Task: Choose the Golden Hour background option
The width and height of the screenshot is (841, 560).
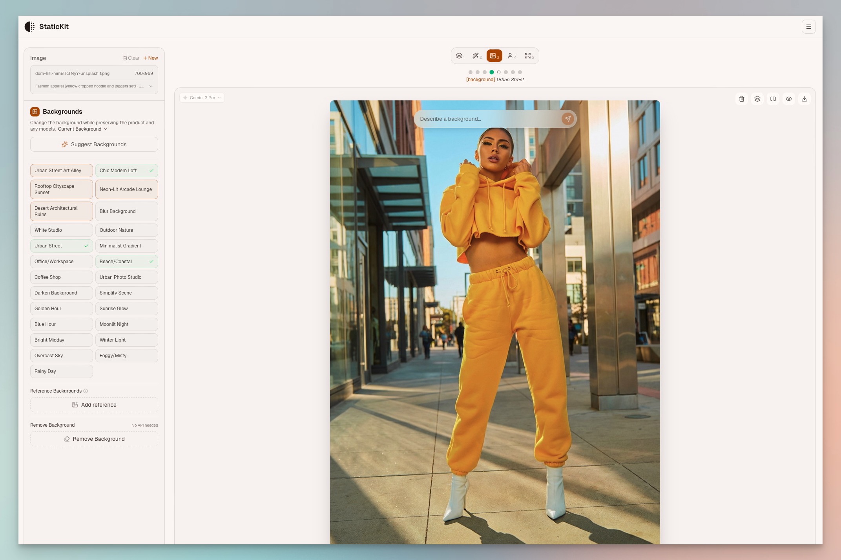Action: point(61,309)
